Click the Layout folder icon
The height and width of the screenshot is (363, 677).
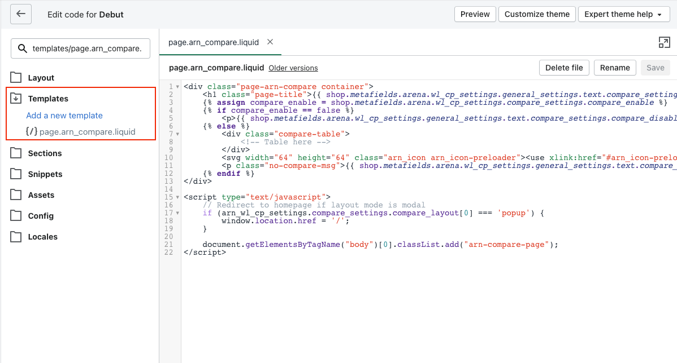click(x=16, y=78)
